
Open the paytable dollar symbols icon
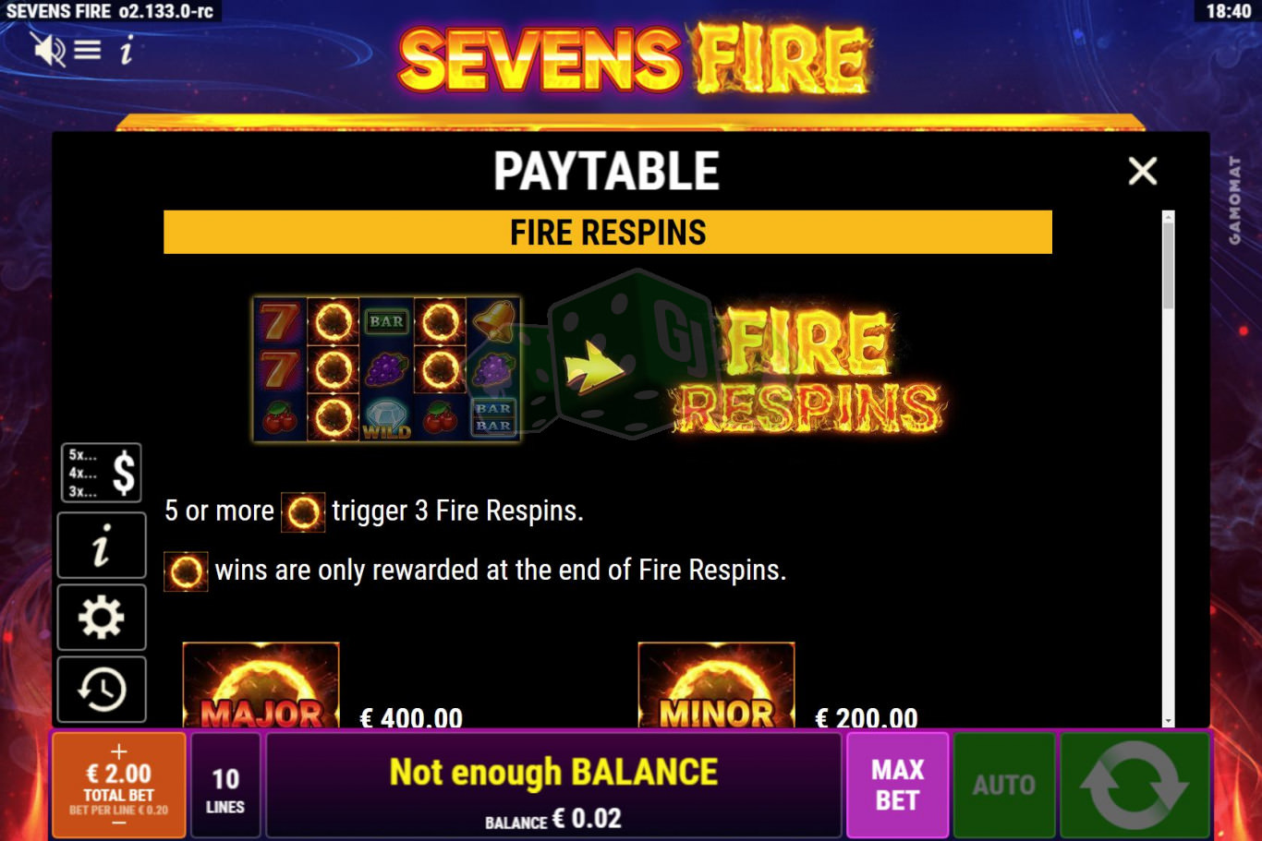tap(102, 473)
